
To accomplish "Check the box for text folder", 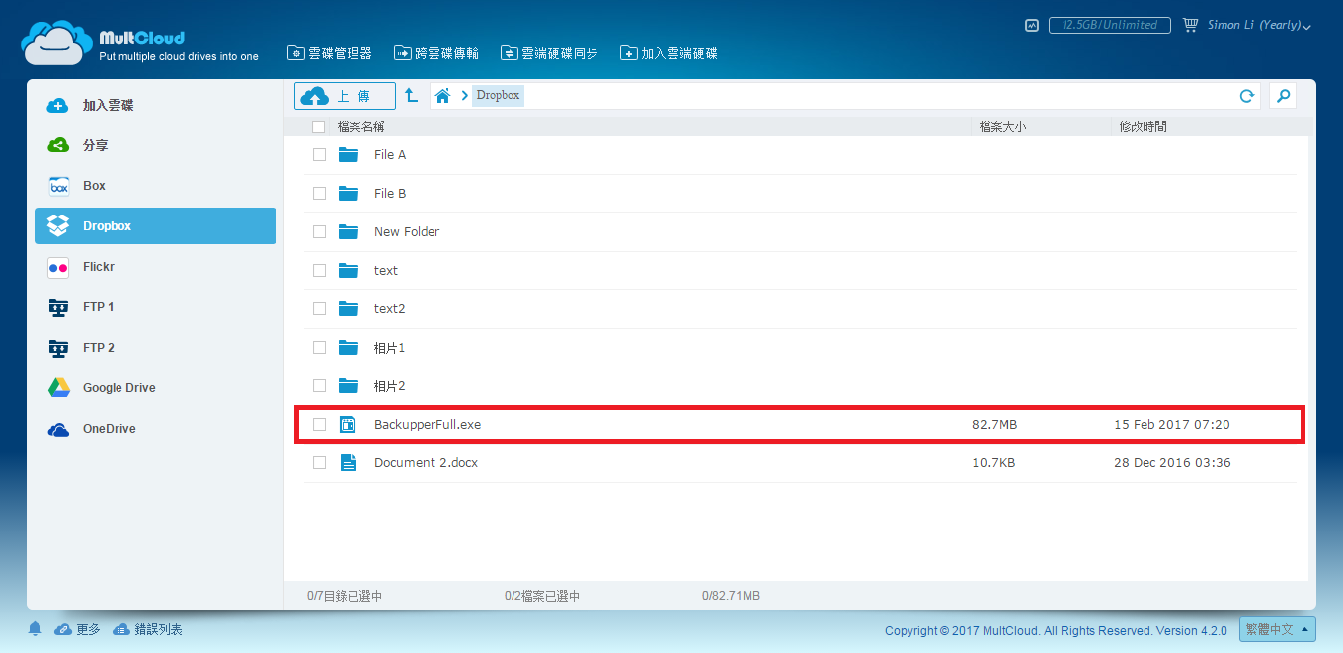I will tap(319, 271).
